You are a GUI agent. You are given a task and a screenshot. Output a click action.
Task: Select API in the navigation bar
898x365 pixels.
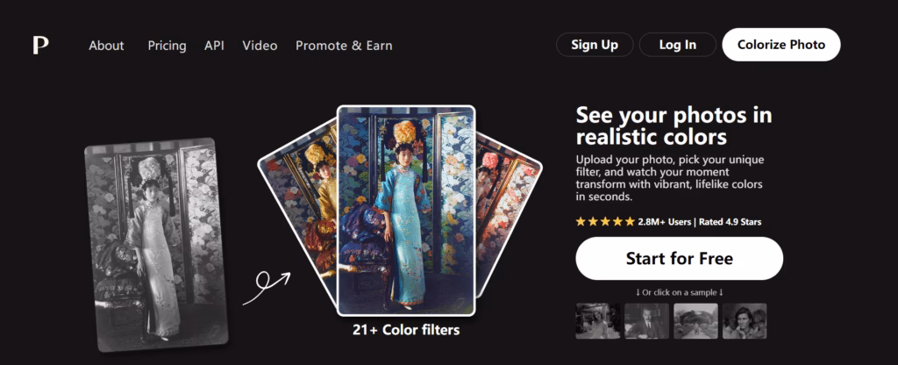click(x=214, y=46)
